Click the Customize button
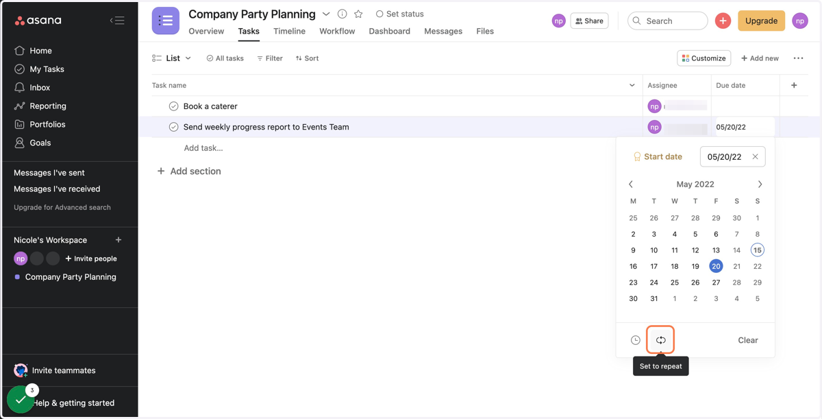 tap(703, 58)
